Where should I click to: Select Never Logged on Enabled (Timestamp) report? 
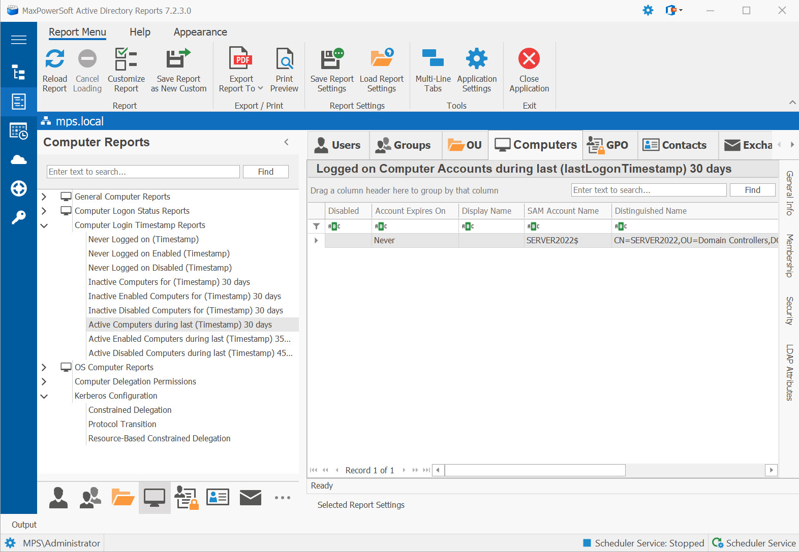[x=159, y=253]
